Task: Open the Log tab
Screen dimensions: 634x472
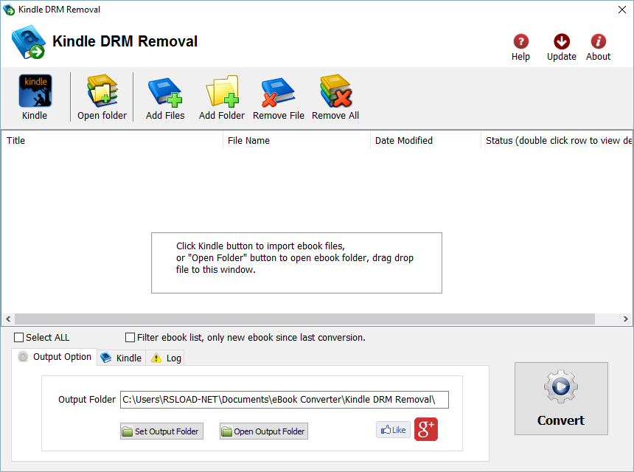Action: (x=166, y=358)
